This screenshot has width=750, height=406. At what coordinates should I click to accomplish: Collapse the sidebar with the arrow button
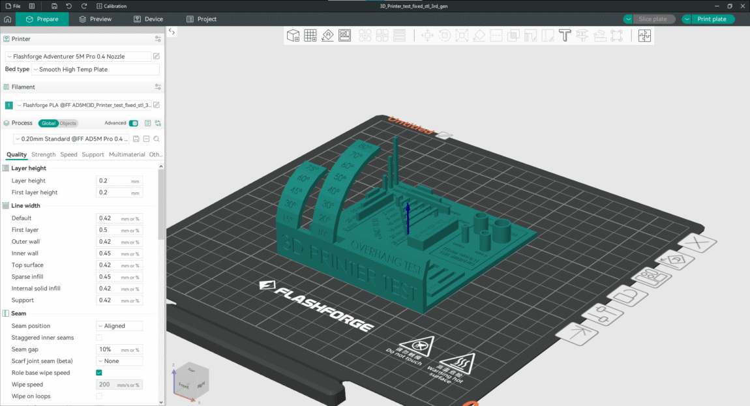[172, 31]
